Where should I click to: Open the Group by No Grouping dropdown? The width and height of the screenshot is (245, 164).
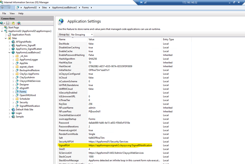(x=82, y=35)
